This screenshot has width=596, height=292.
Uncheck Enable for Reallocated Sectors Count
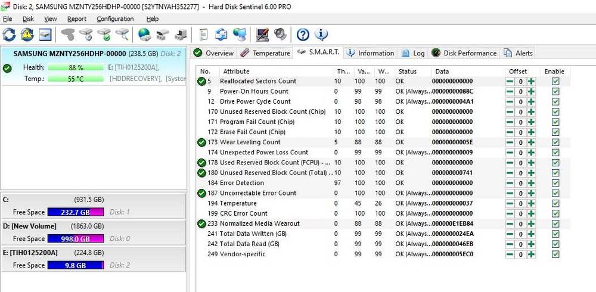point(555,81)
